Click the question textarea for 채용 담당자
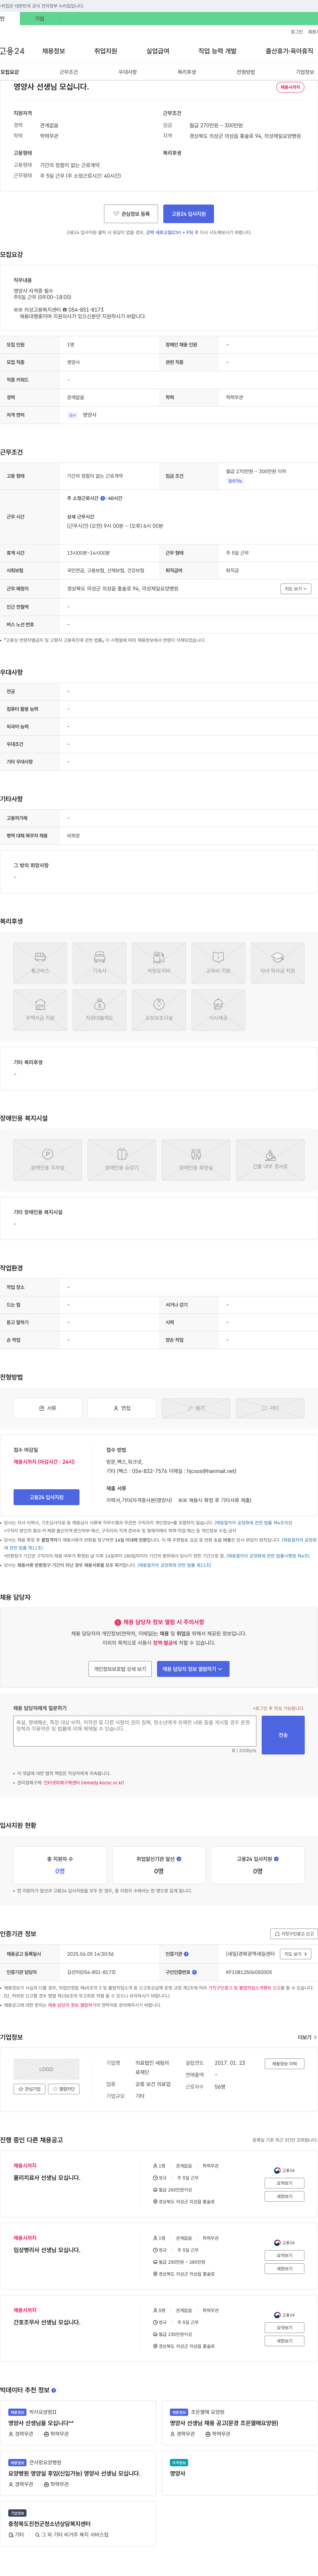 click(135, 1731)
